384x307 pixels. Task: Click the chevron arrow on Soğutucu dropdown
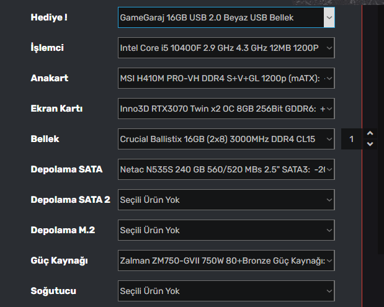(329, 291)
